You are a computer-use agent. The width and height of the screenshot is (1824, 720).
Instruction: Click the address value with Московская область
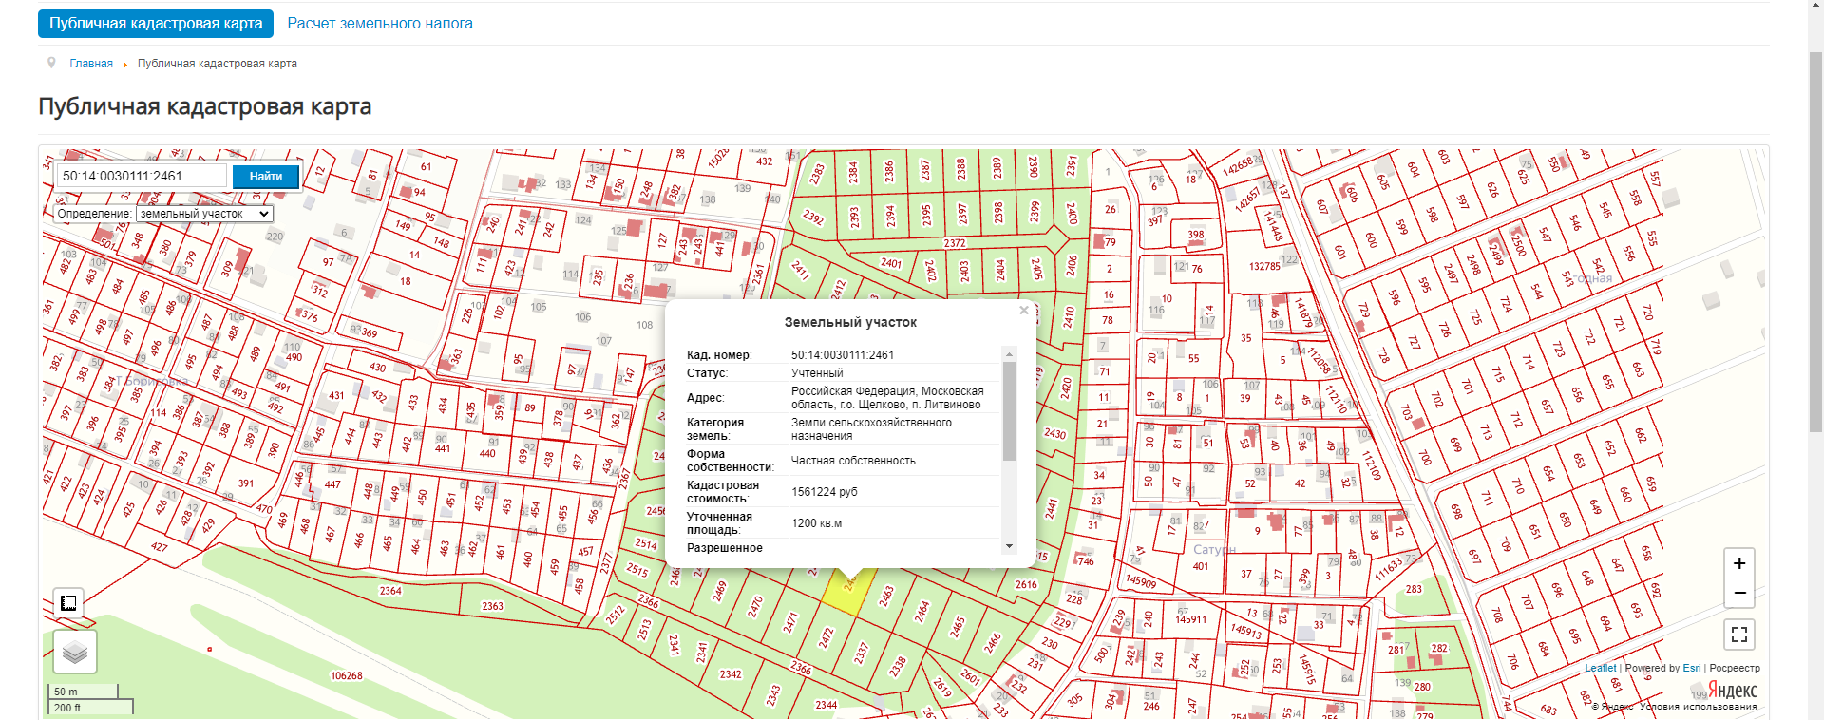point(887,398)
